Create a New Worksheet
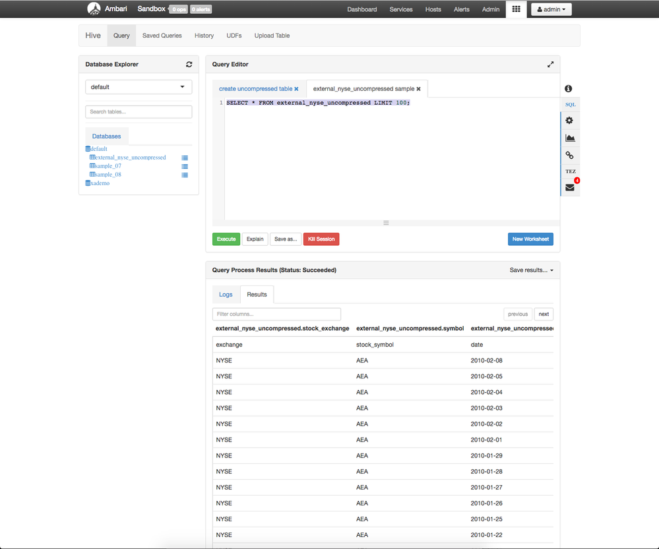Image resolution: width=659 pixels, height=549 pixels. click(x=530, y=239)
